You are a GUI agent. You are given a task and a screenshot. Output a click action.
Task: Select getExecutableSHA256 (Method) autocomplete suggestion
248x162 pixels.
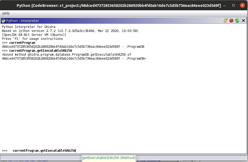(x=109, y=158)
